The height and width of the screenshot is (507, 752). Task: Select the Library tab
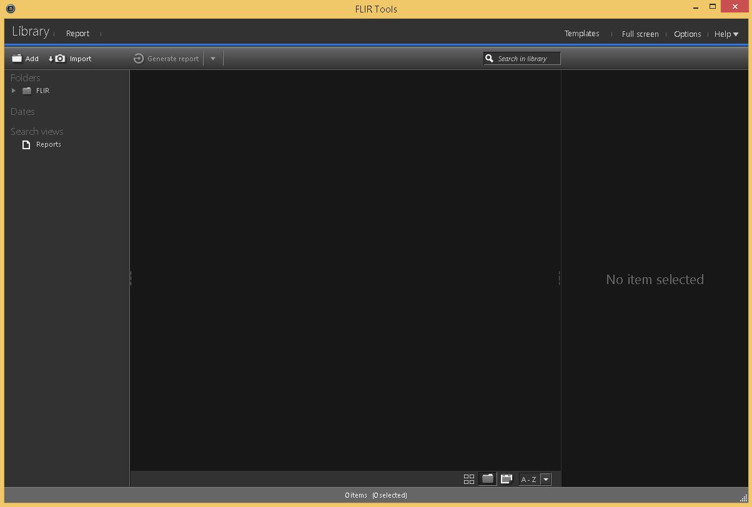coord(30,31)
